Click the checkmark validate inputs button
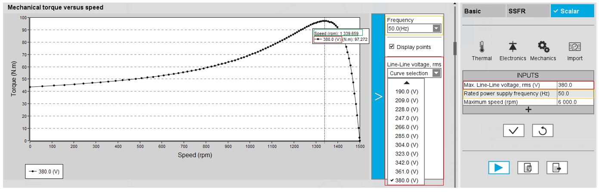 (x=513, y=131)
